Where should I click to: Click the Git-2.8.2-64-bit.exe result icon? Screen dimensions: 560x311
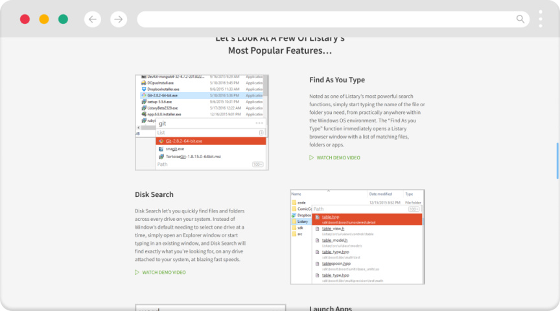160,141
